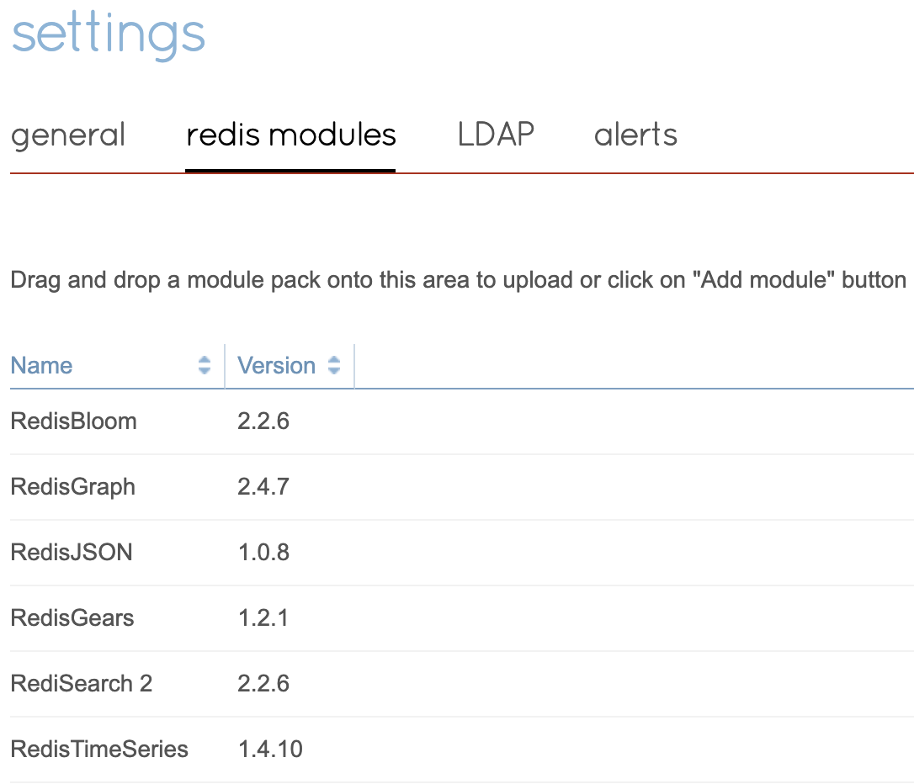Select the RedisTimeSeries module row
Screen dimensions: 914x784
tap(99, 750)
